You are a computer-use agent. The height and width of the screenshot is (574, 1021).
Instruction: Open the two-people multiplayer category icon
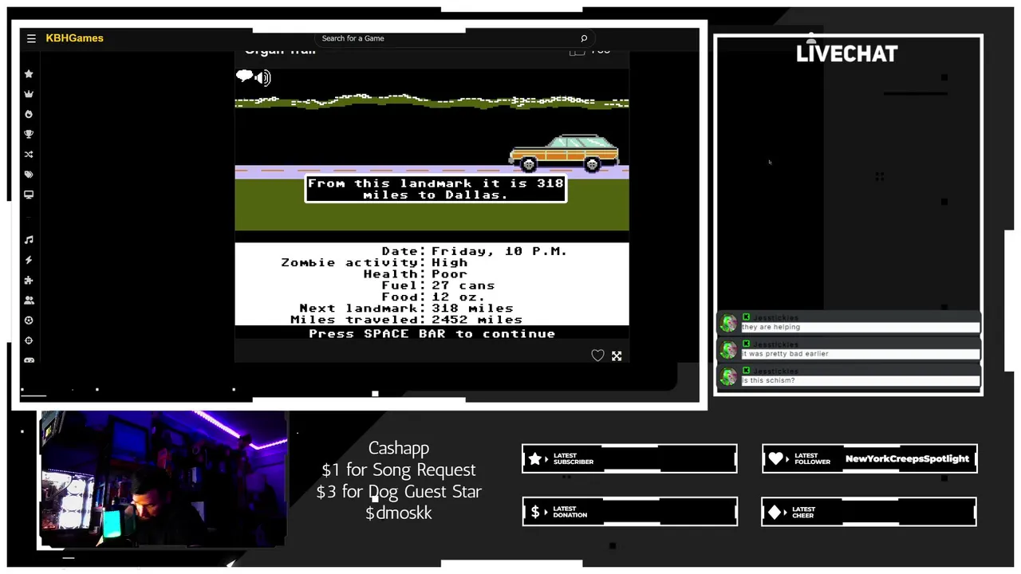[x=29, y=301]
